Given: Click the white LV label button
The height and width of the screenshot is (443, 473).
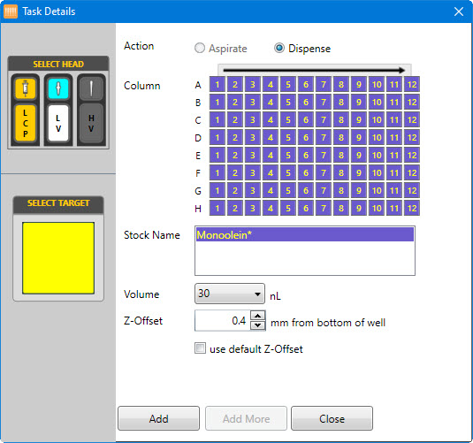Looking at the screenshot, I should tap(58, 123).
